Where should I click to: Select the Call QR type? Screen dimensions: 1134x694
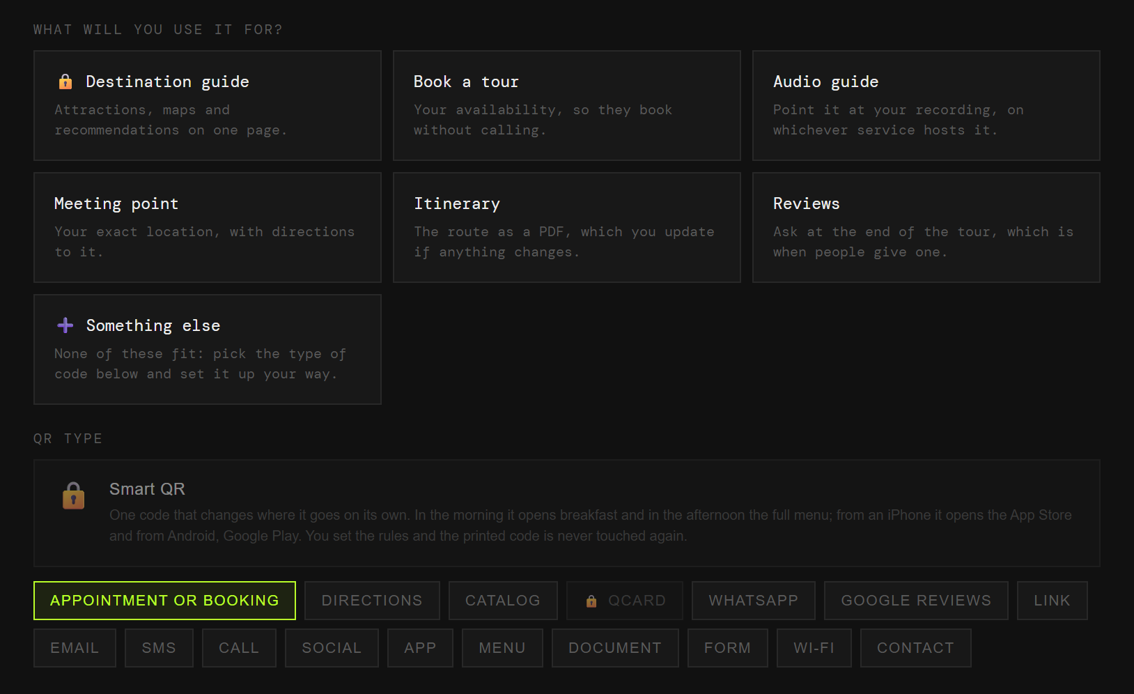click(x=239, y=648)
